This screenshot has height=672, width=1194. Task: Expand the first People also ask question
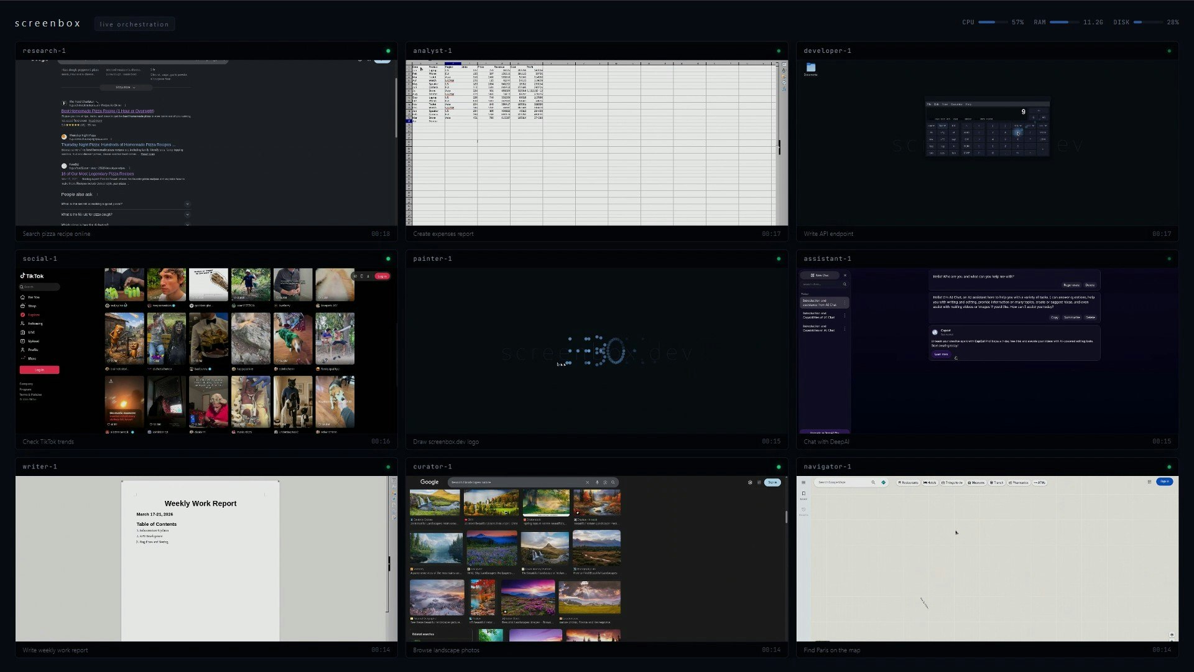(x=187, y=203)
